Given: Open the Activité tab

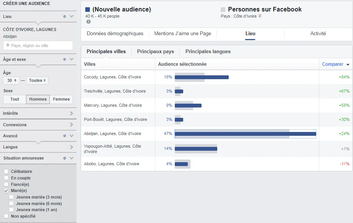Looking at the screenshot, I should coord(318,34).
